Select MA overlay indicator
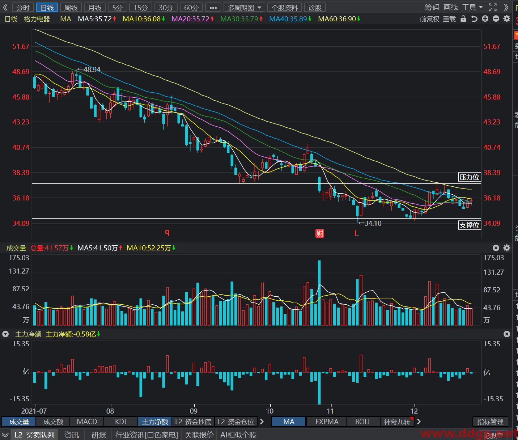This screenshot has width=518, height=440. pos(289,422)
